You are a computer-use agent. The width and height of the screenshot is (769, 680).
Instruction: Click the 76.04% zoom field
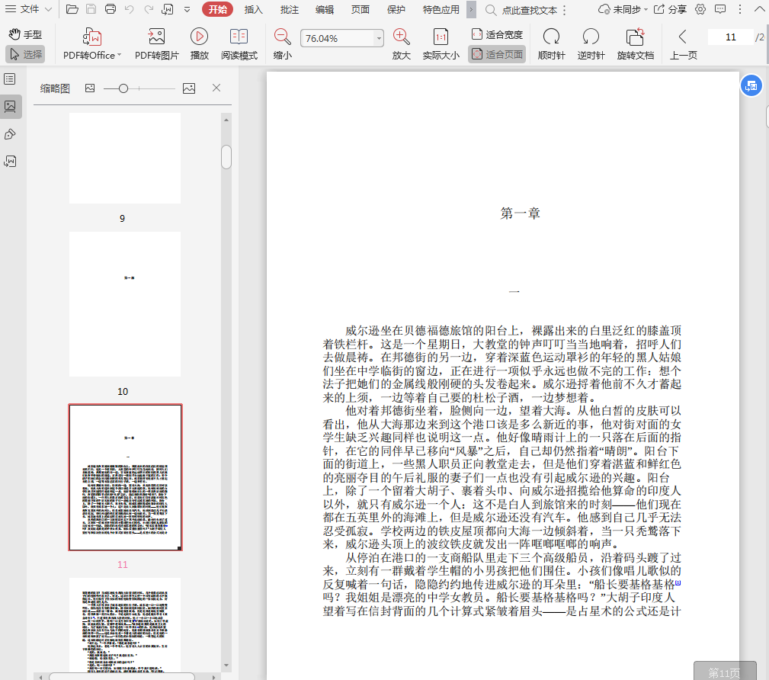pos(338,38)
